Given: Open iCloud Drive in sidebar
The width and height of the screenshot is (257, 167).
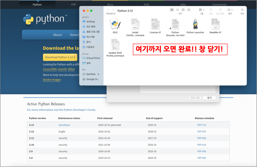Looking at the screenshot, I should [91, 58].
